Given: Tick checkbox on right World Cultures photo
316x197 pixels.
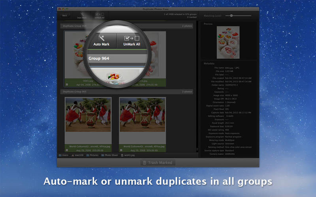Looking at the screenshot, I should (122, 149).
